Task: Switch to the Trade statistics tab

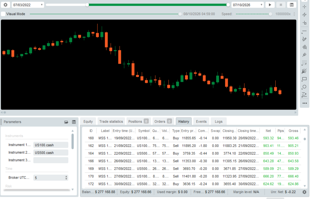Action: point(111,122)
